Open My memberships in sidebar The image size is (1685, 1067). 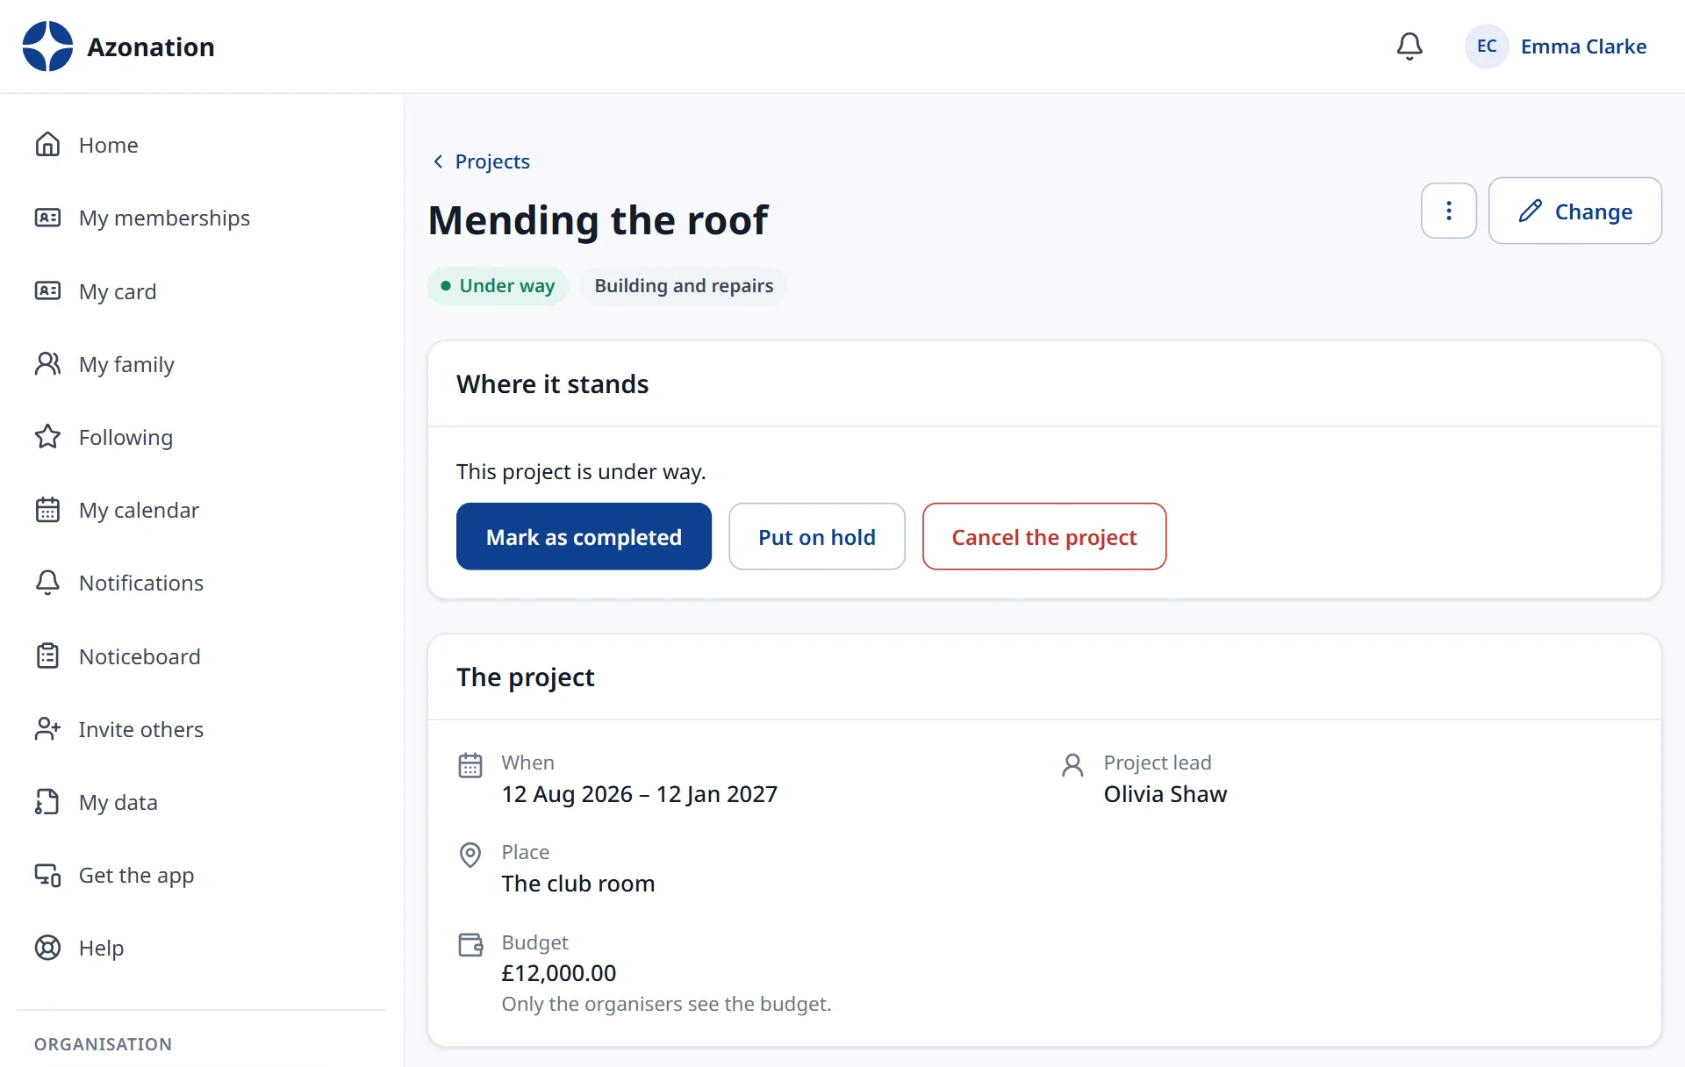[x=164, y=218]
